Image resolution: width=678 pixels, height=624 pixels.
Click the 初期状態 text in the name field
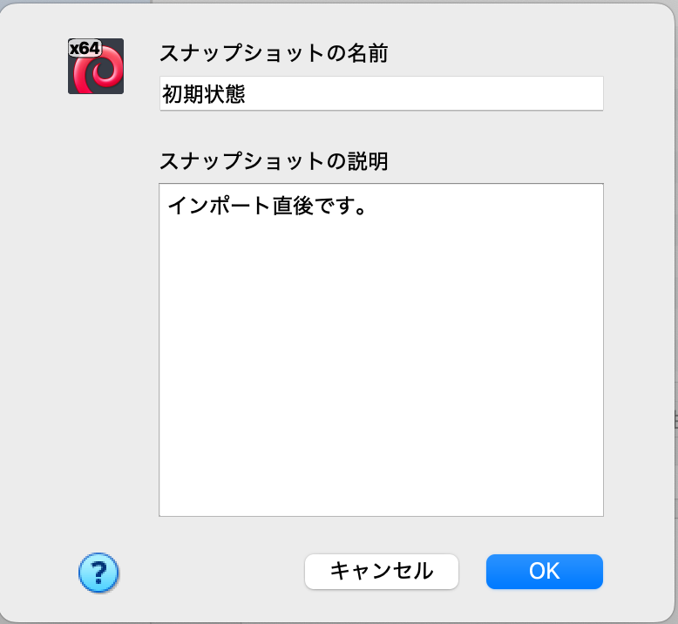coord(204,94)
